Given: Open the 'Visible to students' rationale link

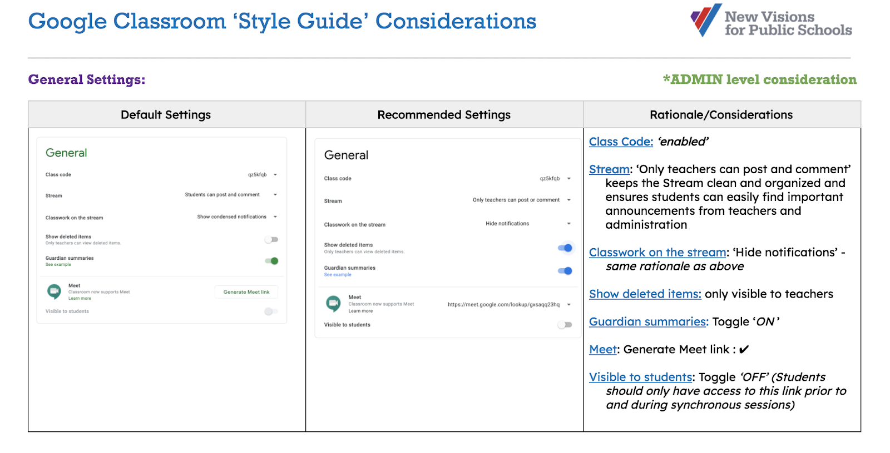Looking at the screenshot, I should 640,377.
